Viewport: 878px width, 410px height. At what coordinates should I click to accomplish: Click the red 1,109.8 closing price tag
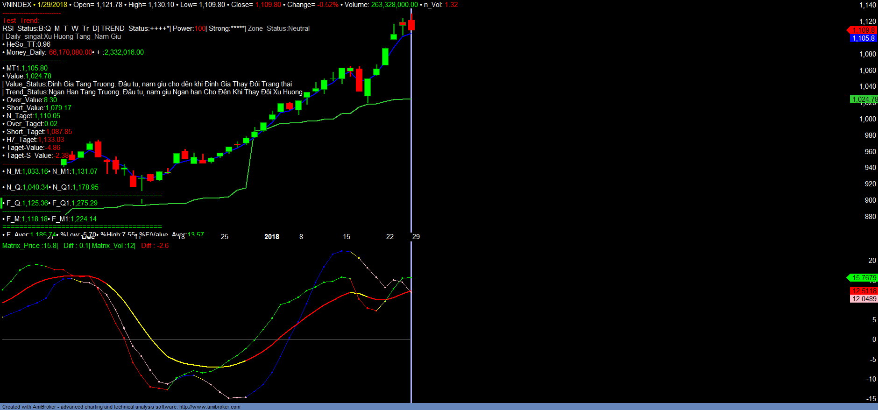pos(863,30)
